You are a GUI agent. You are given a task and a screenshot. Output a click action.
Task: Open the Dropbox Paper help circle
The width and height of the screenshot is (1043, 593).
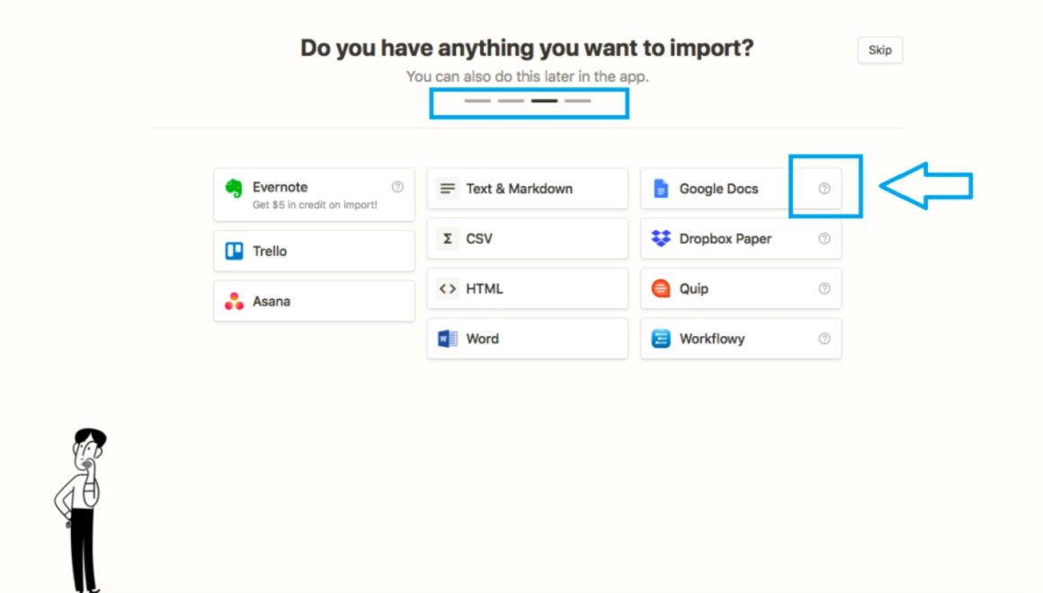click(x=824, y=239)
